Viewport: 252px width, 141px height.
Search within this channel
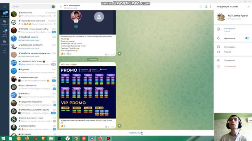point(200,7)
